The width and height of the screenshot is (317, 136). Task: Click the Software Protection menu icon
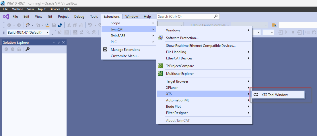(x=160, y=38)
